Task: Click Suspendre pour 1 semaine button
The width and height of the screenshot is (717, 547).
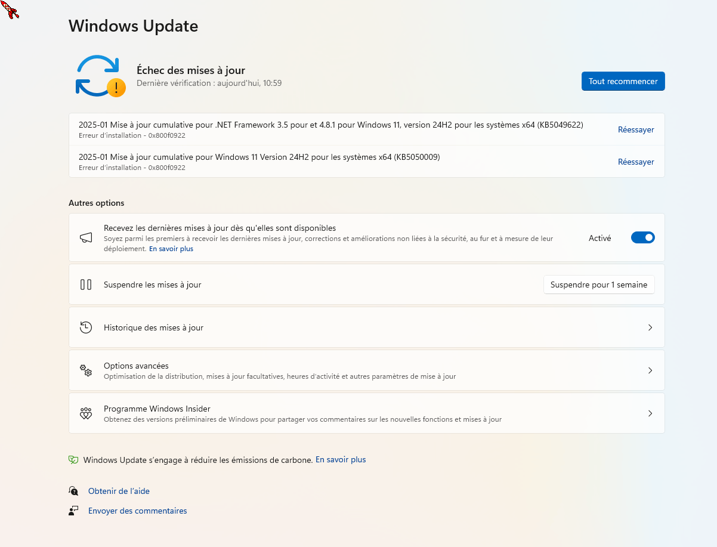Action: [x=599, y=285]
